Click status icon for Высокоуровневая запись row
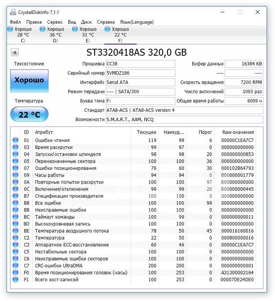The width and height of the screenshot is (275, 301). [15, 224]
